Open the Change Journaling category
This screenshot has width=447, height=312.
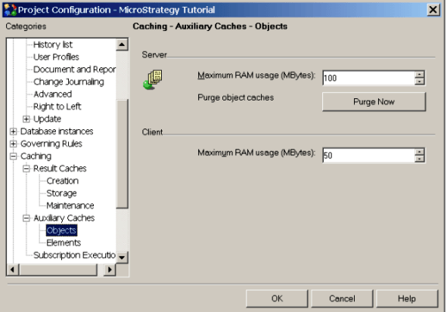tap(69, 82)
